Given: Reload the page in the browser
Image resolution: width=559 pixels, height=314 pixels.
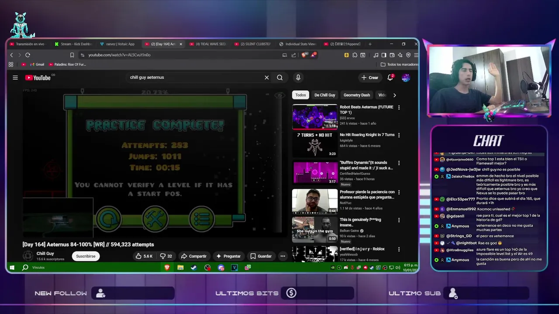Looking at the screenshot, I should (28, 55).
